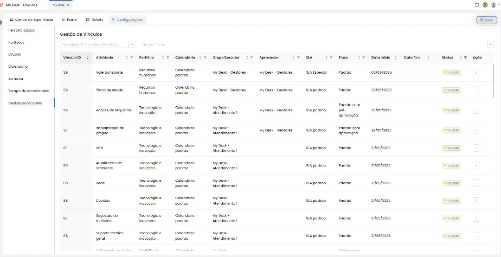Click the Vínculo ID 87 cell

(65, 218)
